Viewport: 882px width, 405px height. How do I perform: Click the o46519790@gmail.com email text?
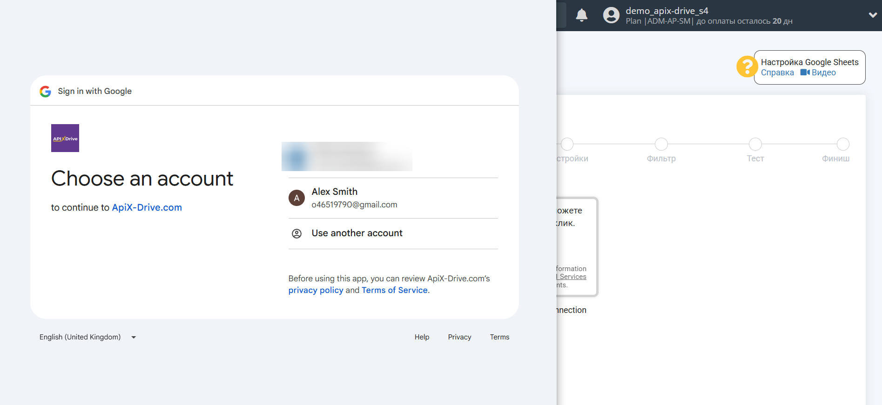coord(354,205)
